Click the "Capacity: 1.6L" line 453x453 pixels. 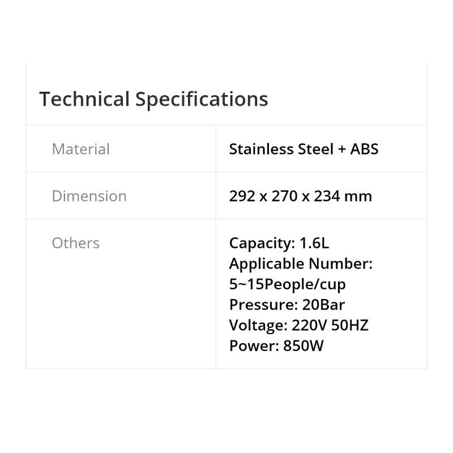tap(279, 243)
